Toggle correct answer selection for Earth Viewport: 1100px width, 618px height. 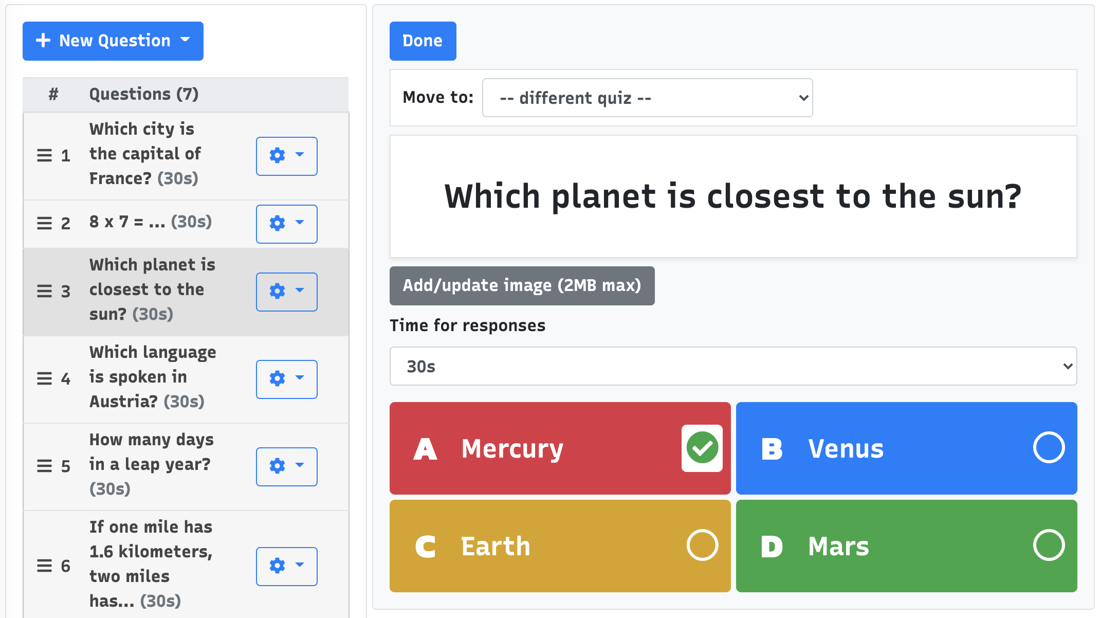click(x=701, y=546)
